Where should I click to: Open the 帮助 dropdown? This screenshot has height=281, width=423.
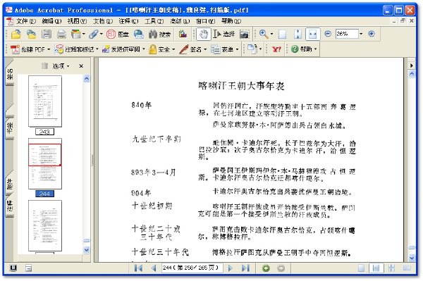point(305,49)
